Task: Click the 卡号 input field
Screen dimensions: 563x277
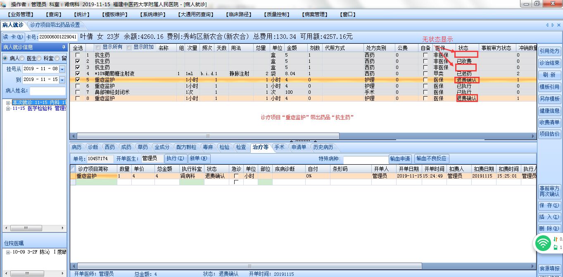Action: pyautogui.click(x=58, y=37)
